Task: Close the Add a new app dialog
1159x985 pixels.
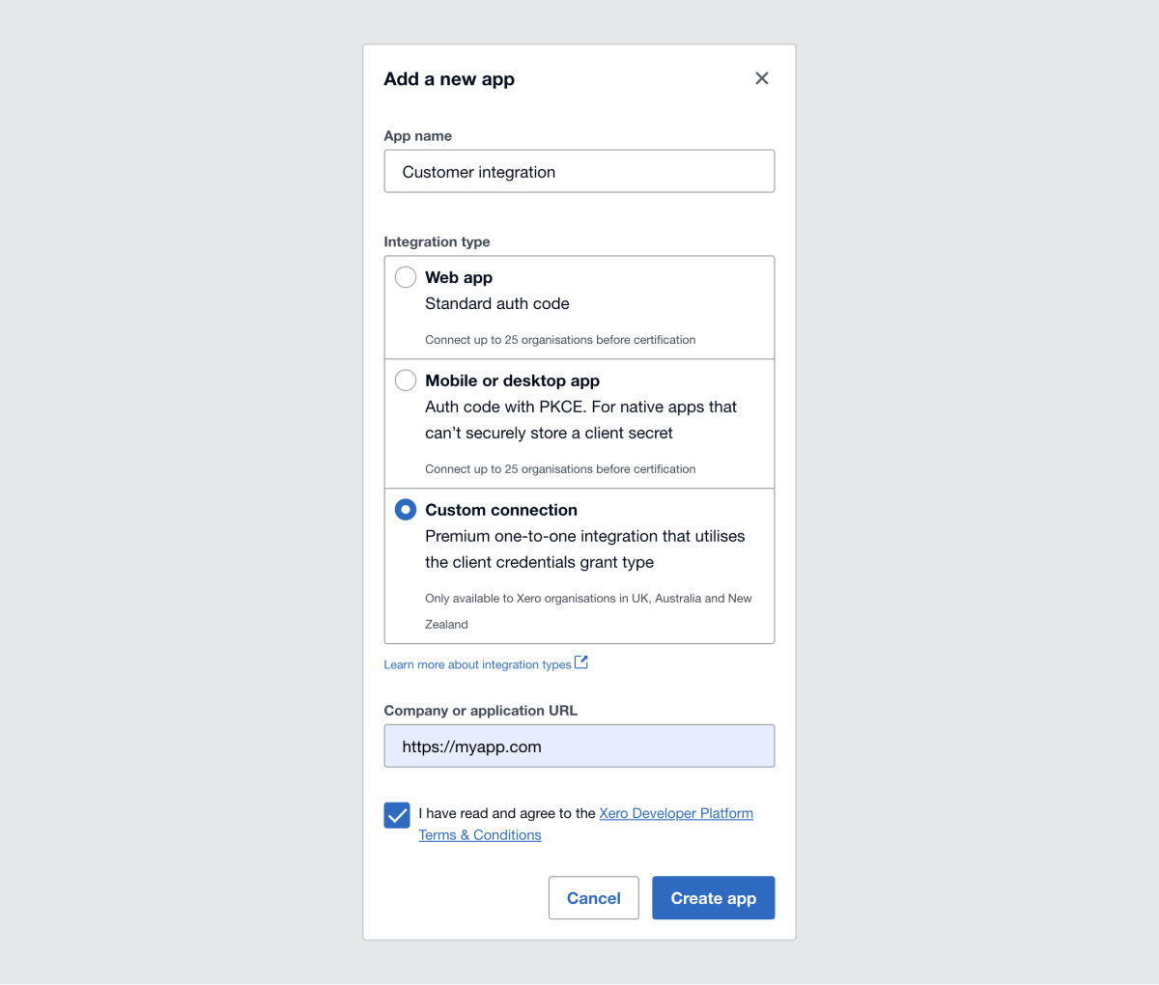Action: (761, 78)
